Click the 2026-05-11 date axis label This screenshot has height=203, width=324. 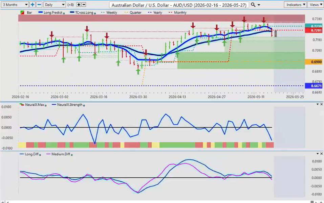[x=256, y=97]
